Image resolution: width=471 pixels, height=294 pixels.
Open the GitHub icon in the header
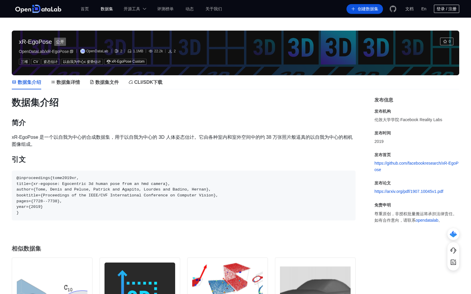pyautogui.click(x=393, y=9)
